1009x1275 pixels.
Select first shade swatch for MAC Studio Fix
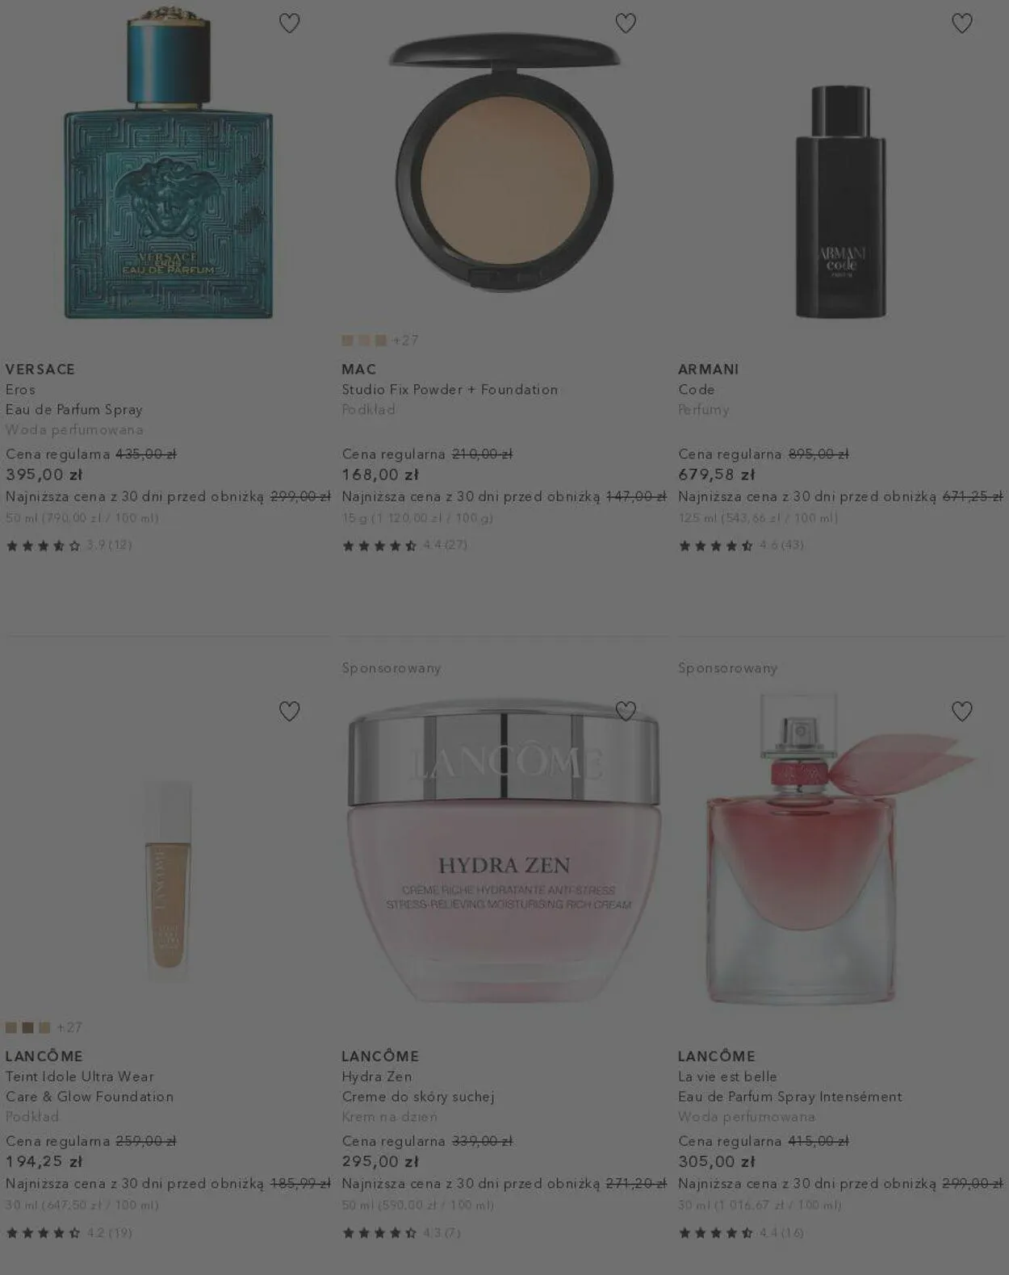pyautogui.click(x=348, y=341)
